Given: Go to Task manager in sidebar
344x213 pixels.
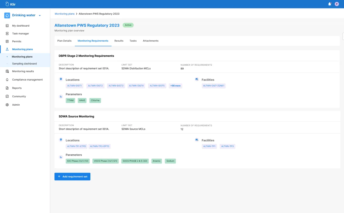Looking at the screenshot, I should pos(20,34).
